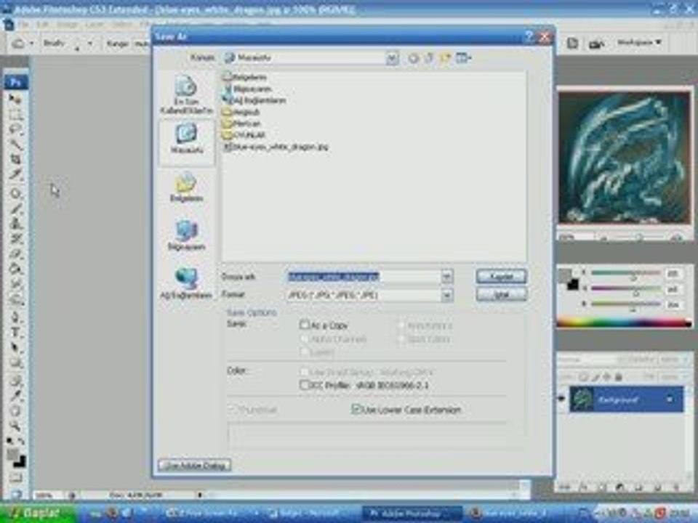
Task: Select the Lasso tool
Action: pyautogui.click(x=15, y=129)
